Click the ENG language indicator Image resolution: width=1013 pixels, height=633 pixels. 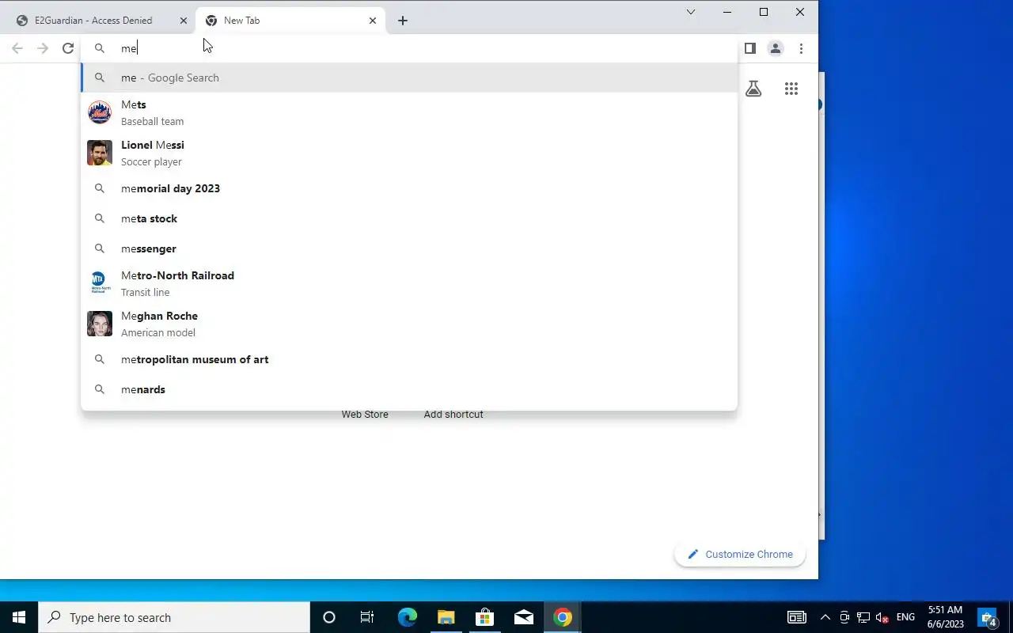pyautogui.click(x=906, y=617)
